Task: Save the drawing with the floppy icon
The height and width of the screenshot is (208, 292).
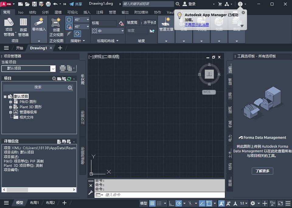Action: coord(34,4)
